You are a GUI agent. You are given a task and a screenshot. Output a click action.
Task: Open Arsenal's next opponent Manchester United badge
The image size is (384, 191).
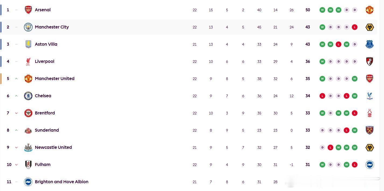(x=369, y=10)
